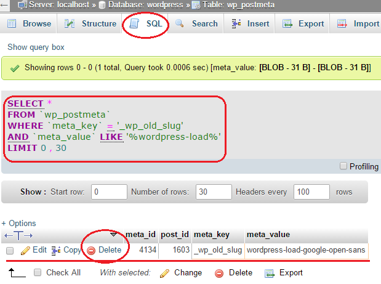This screenshot has width=381, height=284.
Task: Click the red Delete icon in result row
Action: tap(91, 250)
